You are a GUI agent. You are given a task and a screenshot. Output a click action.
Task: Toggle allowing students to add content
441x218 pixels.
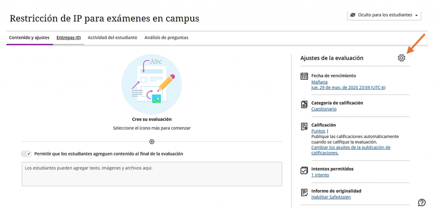[27, 154]
